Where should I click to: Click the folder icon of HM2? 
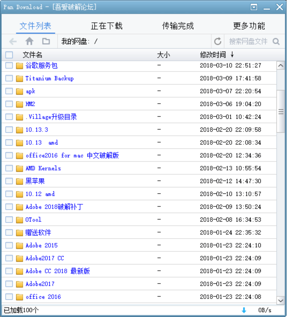tap(19, 104)
